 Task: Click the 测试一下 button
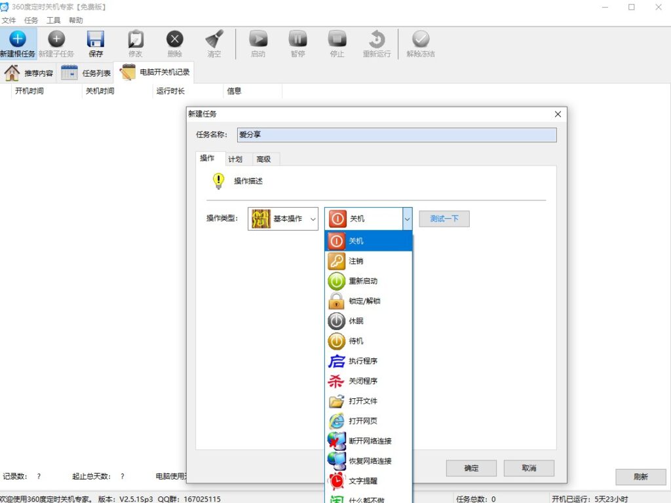444,219
